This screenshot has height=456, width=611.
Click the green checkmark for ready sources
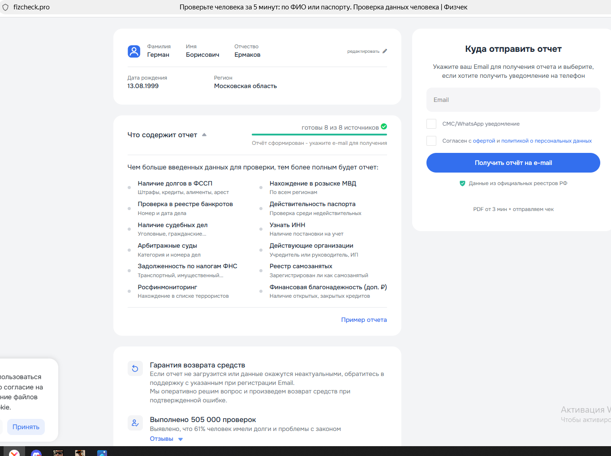[384, 127]
